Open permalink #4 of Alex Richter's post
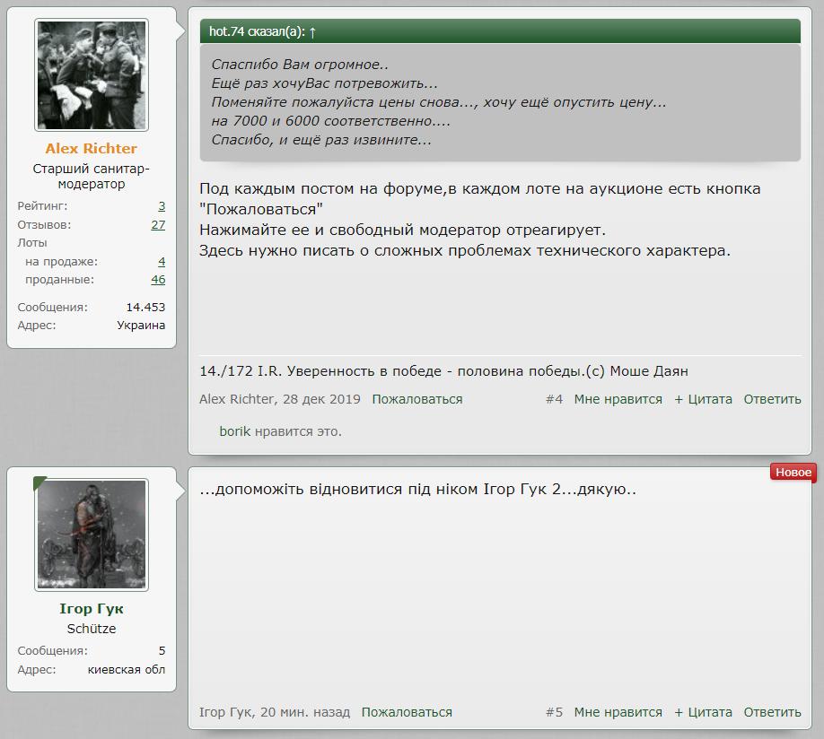The height and width of the screenshot is (739, 824). (554, 399)
